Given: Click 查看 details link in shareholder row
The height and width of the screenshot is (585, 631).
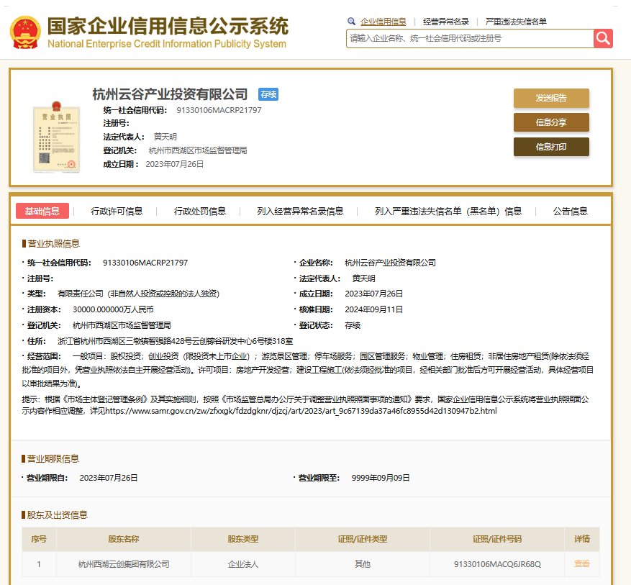Looking at the screenshot, I should 581,564.
